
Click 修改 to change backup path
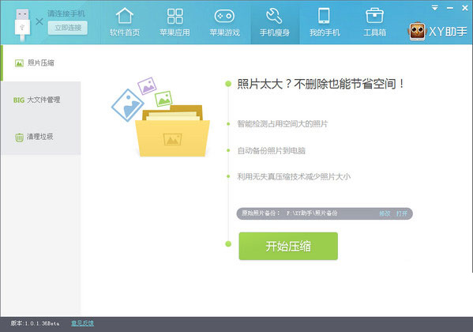(x=385, y=213)
